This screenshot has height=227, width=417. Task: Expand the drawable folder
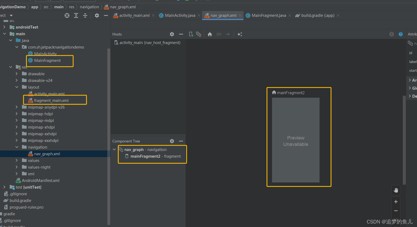pyautogui.click(x=17, y=74)
